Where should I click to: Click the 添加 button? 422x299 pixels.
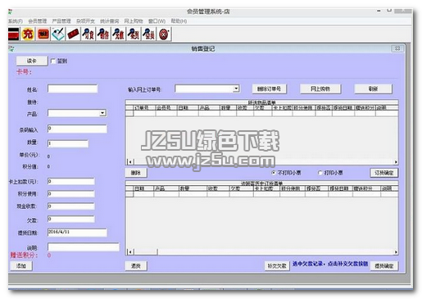(21, 265)
